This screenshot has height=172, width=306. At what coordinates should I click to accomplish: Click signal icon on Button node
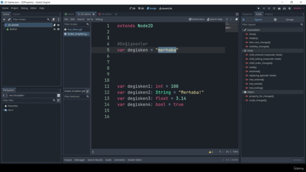[55, 29]
